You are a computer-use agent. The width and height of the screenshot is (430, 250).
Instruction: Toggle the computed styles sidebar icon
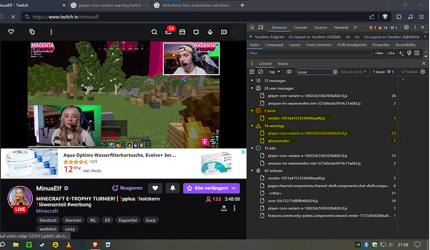pyautogui.click(x=417, y=53)
